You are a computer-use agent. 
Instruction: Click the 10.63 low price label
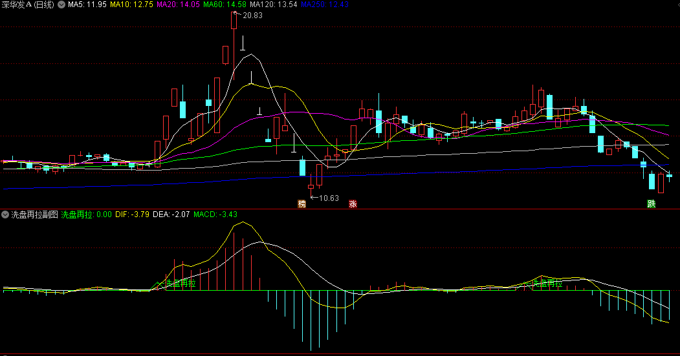pyautogui.click(x=329, y=198)
